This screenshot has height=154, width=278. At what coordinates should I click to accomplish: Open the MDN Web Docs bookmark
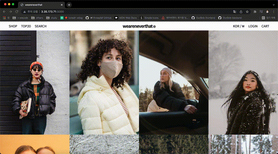pyautogui.click(x=126, y=18)
